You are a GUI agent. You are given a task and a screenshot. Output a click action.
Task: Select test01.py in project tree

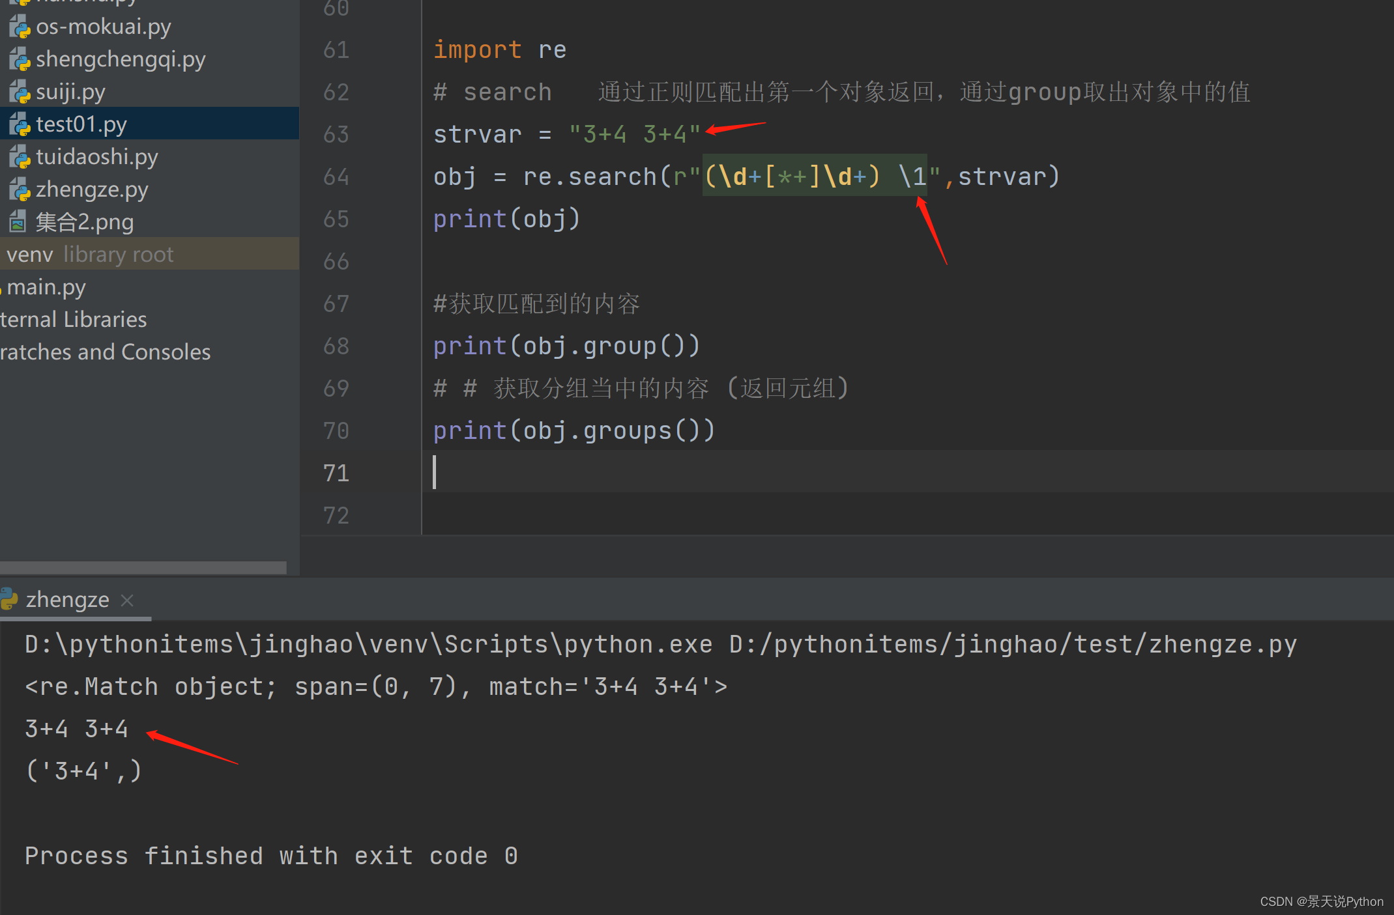tap(81, 124)
